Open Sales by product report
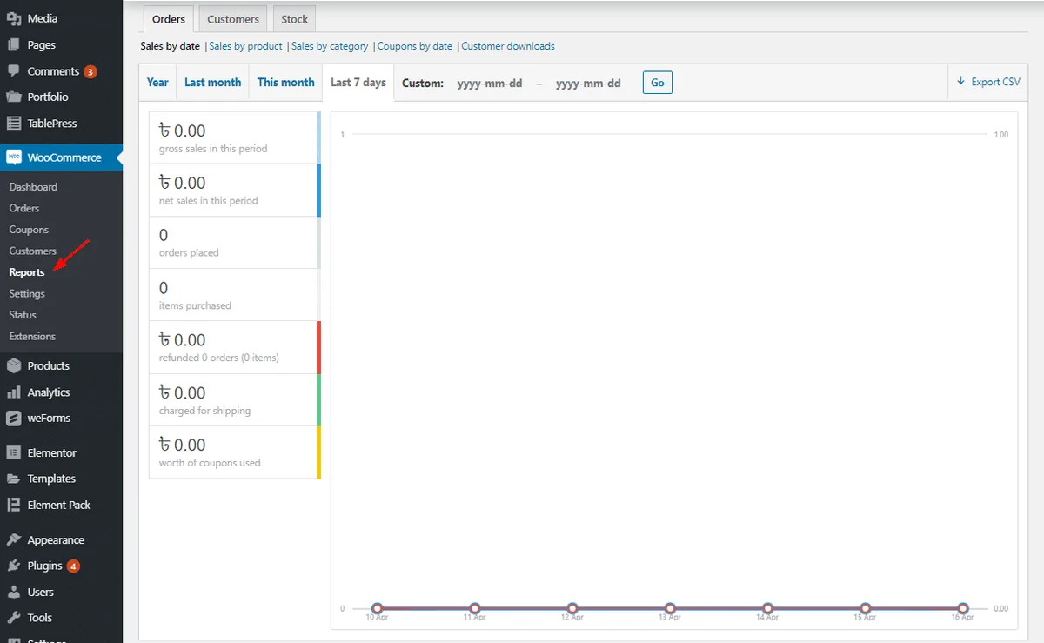Image resolution: width=1044 pixels, height=643 pixels. [x=246, y=46]
